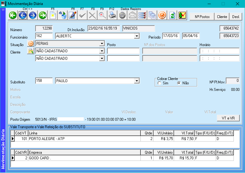Viewport: 245px width, 173px height.
Task: Click the Movimentação Diária title bar icon
Action: coord(3,4)
